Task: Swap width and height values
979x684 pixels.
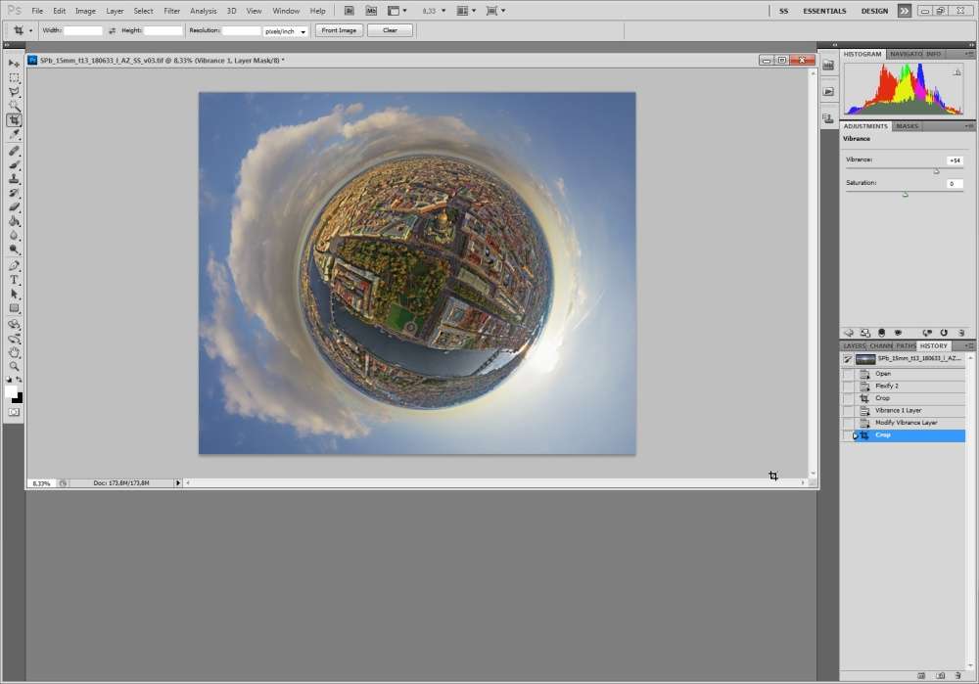Action: click(x=112, y=30)
